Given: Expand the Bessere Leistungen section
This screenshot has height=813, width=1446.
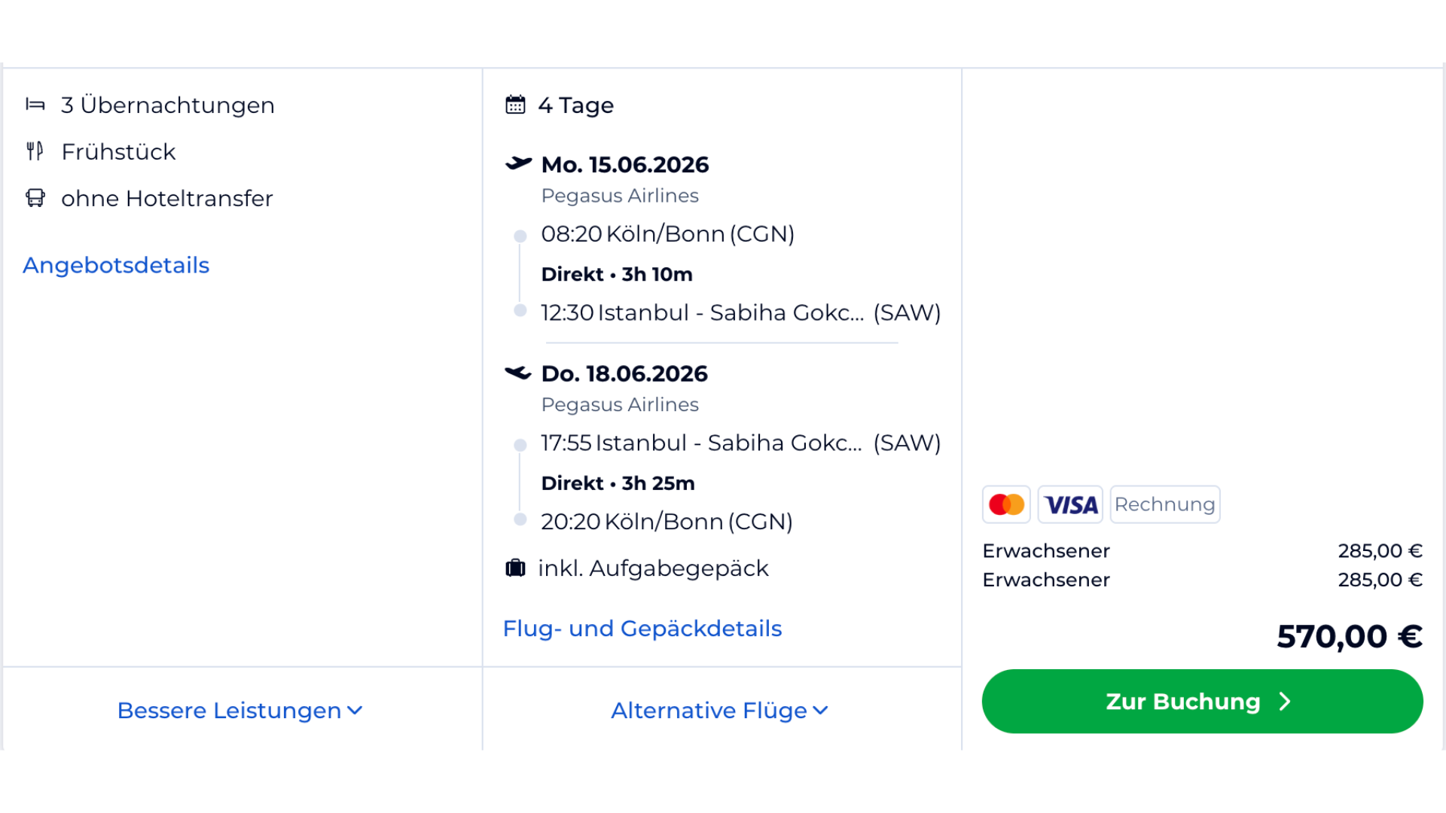Looking at the screenshot, I should 239,710.
